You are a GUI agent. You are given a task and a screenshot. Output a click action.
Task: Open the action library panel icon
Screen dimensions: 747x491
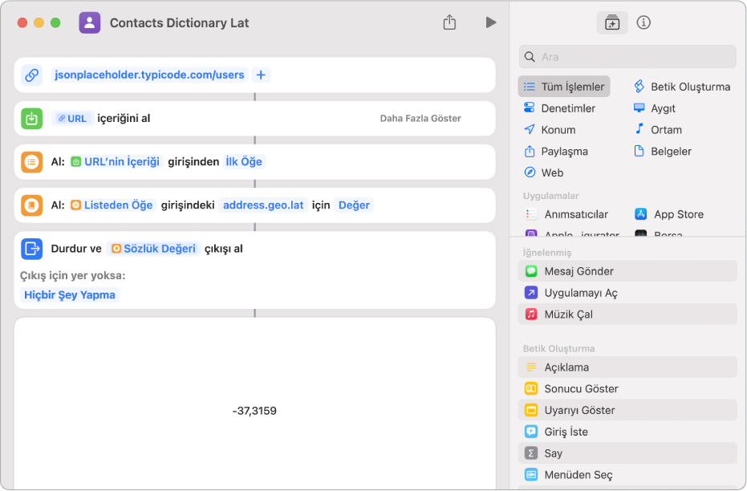[611, 22]
